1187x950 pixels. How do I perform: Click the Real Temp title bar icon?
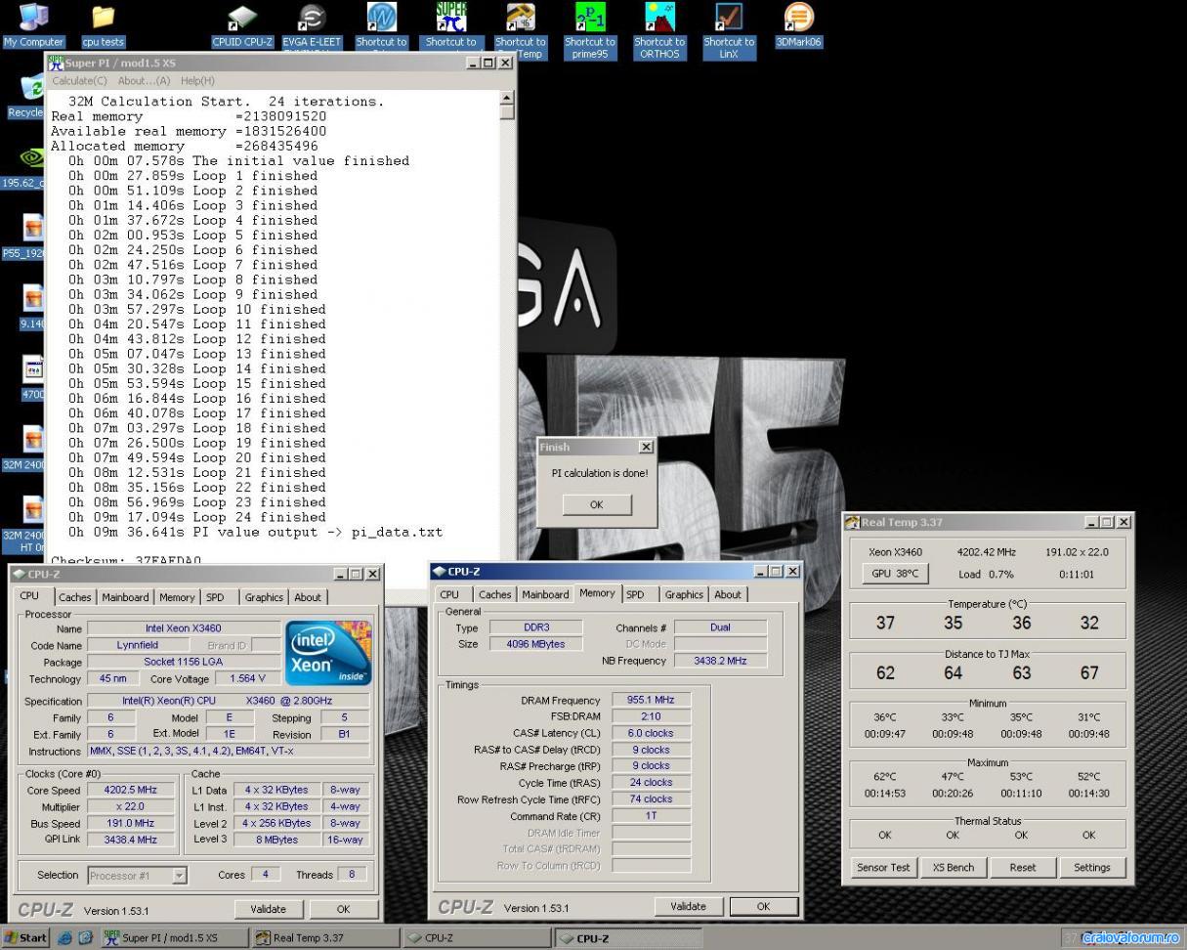[852, 523]
